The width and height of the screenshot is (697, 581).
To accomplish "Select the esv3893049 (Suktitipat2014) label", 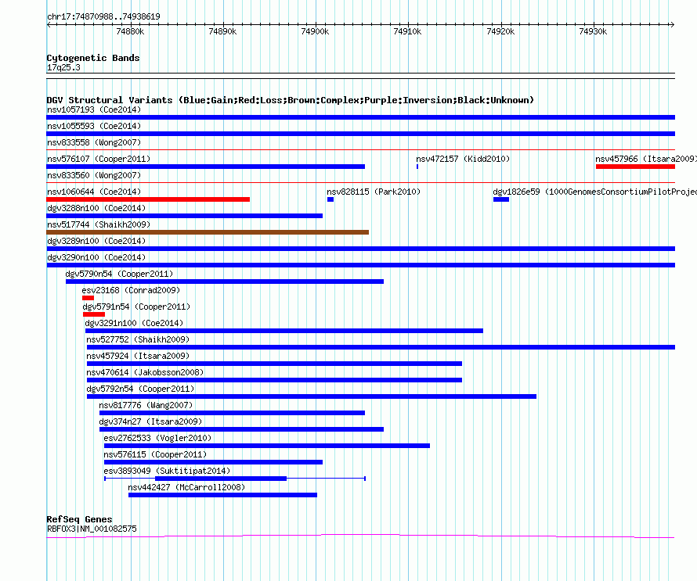I will click(167, 471).
